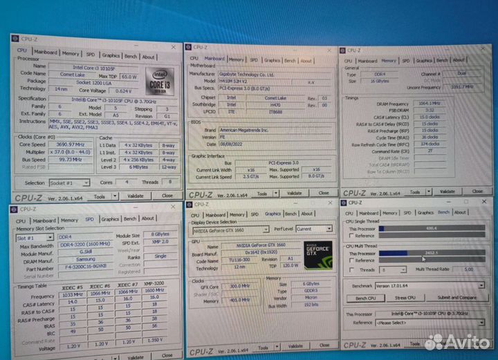Click the Part Number F4-3200C16-8GVKB
Viewport: 498px width, 360px height.
pyautogui.click(x=86, y=267)
